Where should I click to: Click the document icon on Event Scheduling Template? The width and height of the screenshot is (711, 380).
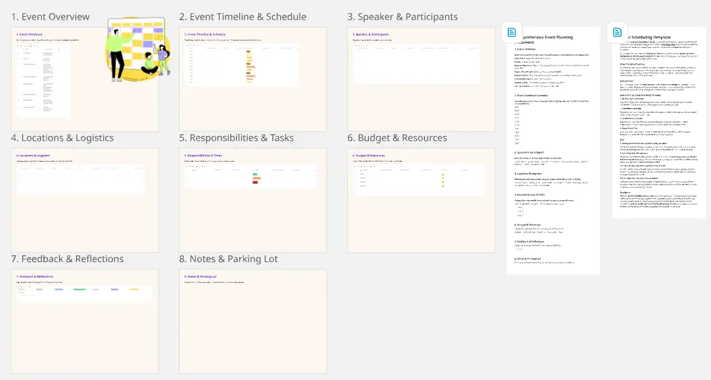point(616,32)
